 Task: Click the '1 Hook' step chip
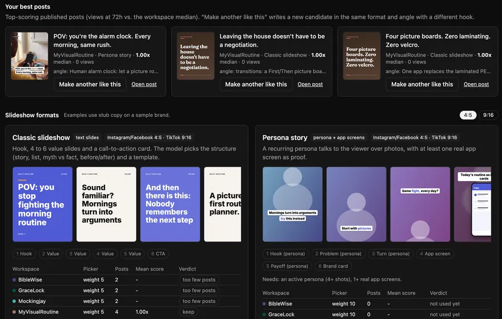pyautogui.click(x=24, y=254)
